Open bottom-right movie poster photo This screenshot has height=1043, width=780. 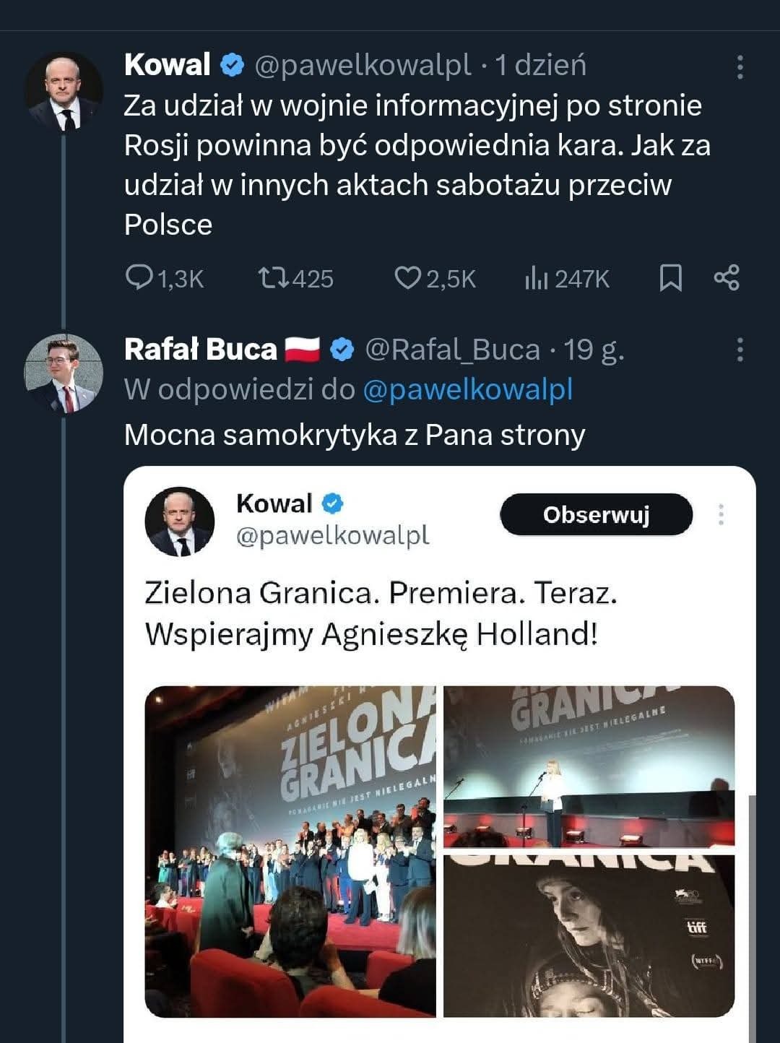point(589,935)
